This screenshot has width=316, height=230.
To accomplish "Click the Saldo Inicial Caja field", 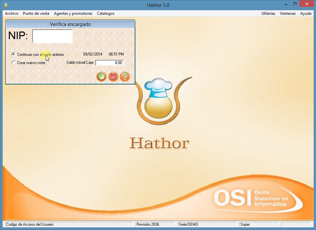I will click(109, 63).
